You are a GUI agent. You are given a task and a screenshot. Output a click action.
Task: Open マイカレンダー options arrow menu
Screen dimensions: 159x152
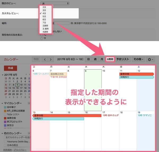tap(29, 103)
